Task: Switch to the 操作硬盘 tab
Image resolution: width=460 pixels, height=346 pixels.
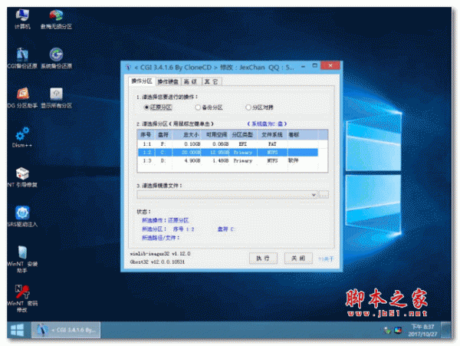Action: coord(168,81)
